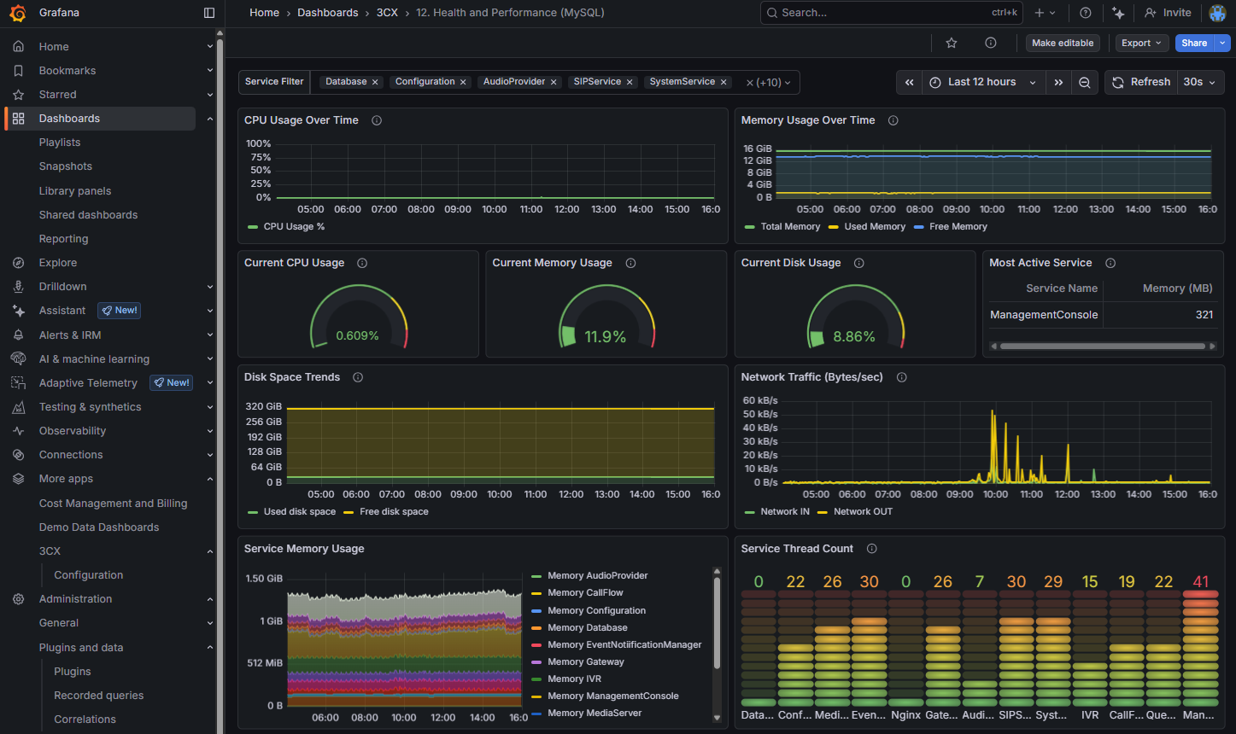This screenshot has width=1236, height=734.
Task: Open the Grafana Assistant sparkle icon in the top bar
Action: tap(1118, 13)
